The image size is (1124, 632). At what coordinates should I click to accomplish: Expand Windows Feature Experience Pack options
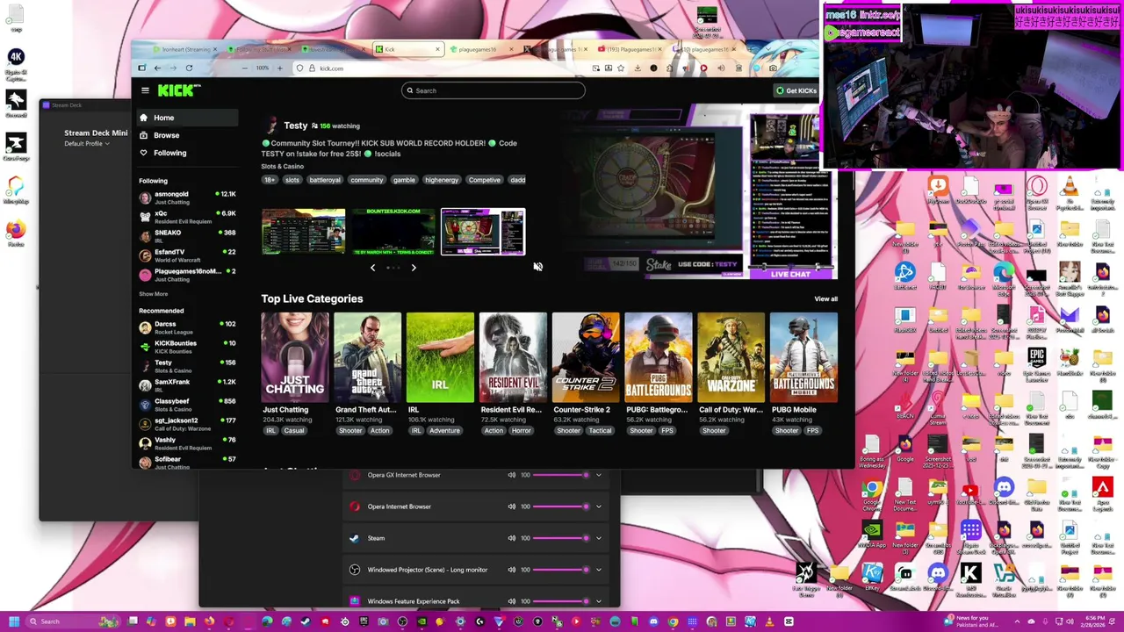[x=599, y=601]
